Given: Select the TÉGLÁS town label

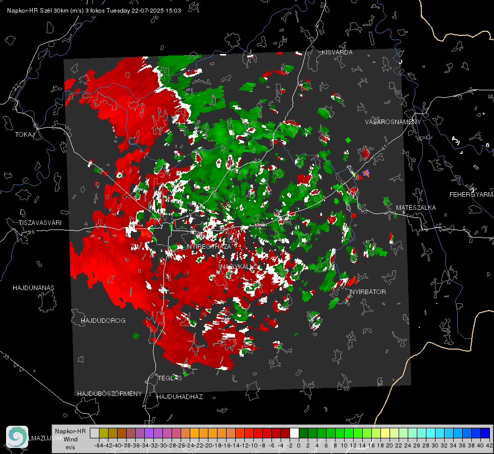Looking at the screenshot, I should (170, 378).
